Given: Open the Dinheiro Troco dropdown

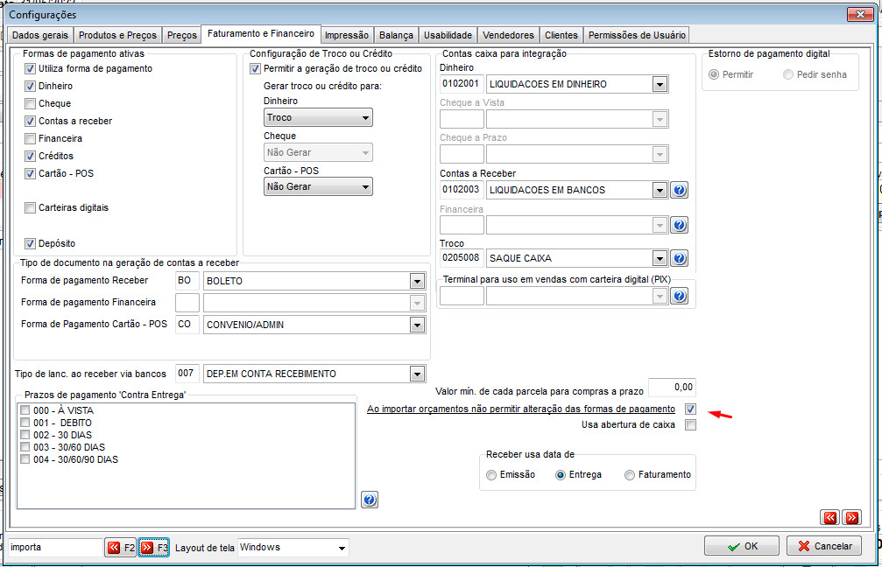Looking at the screenshot, I should pos(318,118).
